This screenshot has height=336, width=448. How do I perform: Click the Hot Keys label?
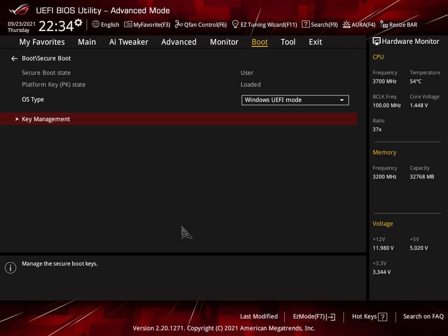(364, 316)
